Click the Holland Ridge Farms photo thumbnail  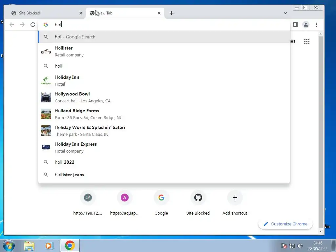(x=46, y=114)
